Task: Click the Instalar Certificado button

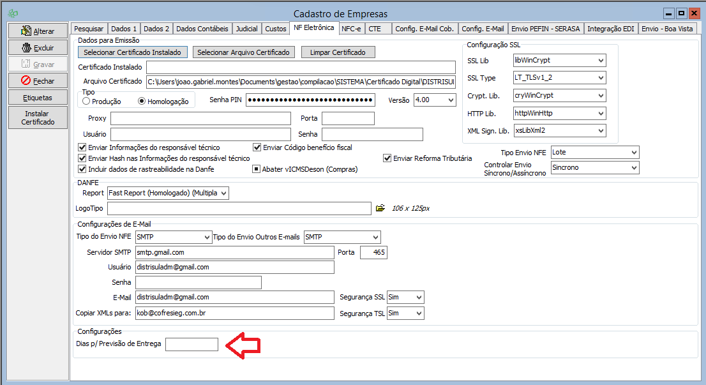Action: (38, 117)
